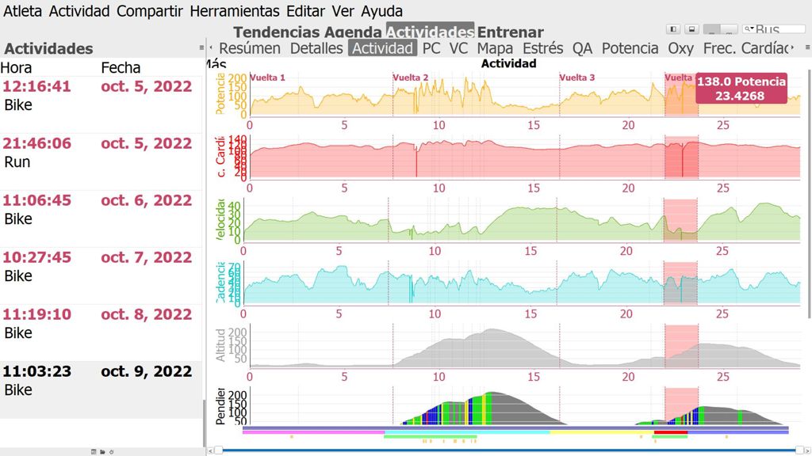
Task: Toggle the bottom panel visibility icon
Action: (691, 29)
